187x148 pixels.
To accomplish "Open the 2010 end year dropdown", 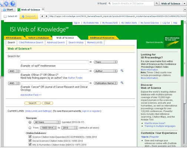I will pyautogui.click(x=70, y=128).
